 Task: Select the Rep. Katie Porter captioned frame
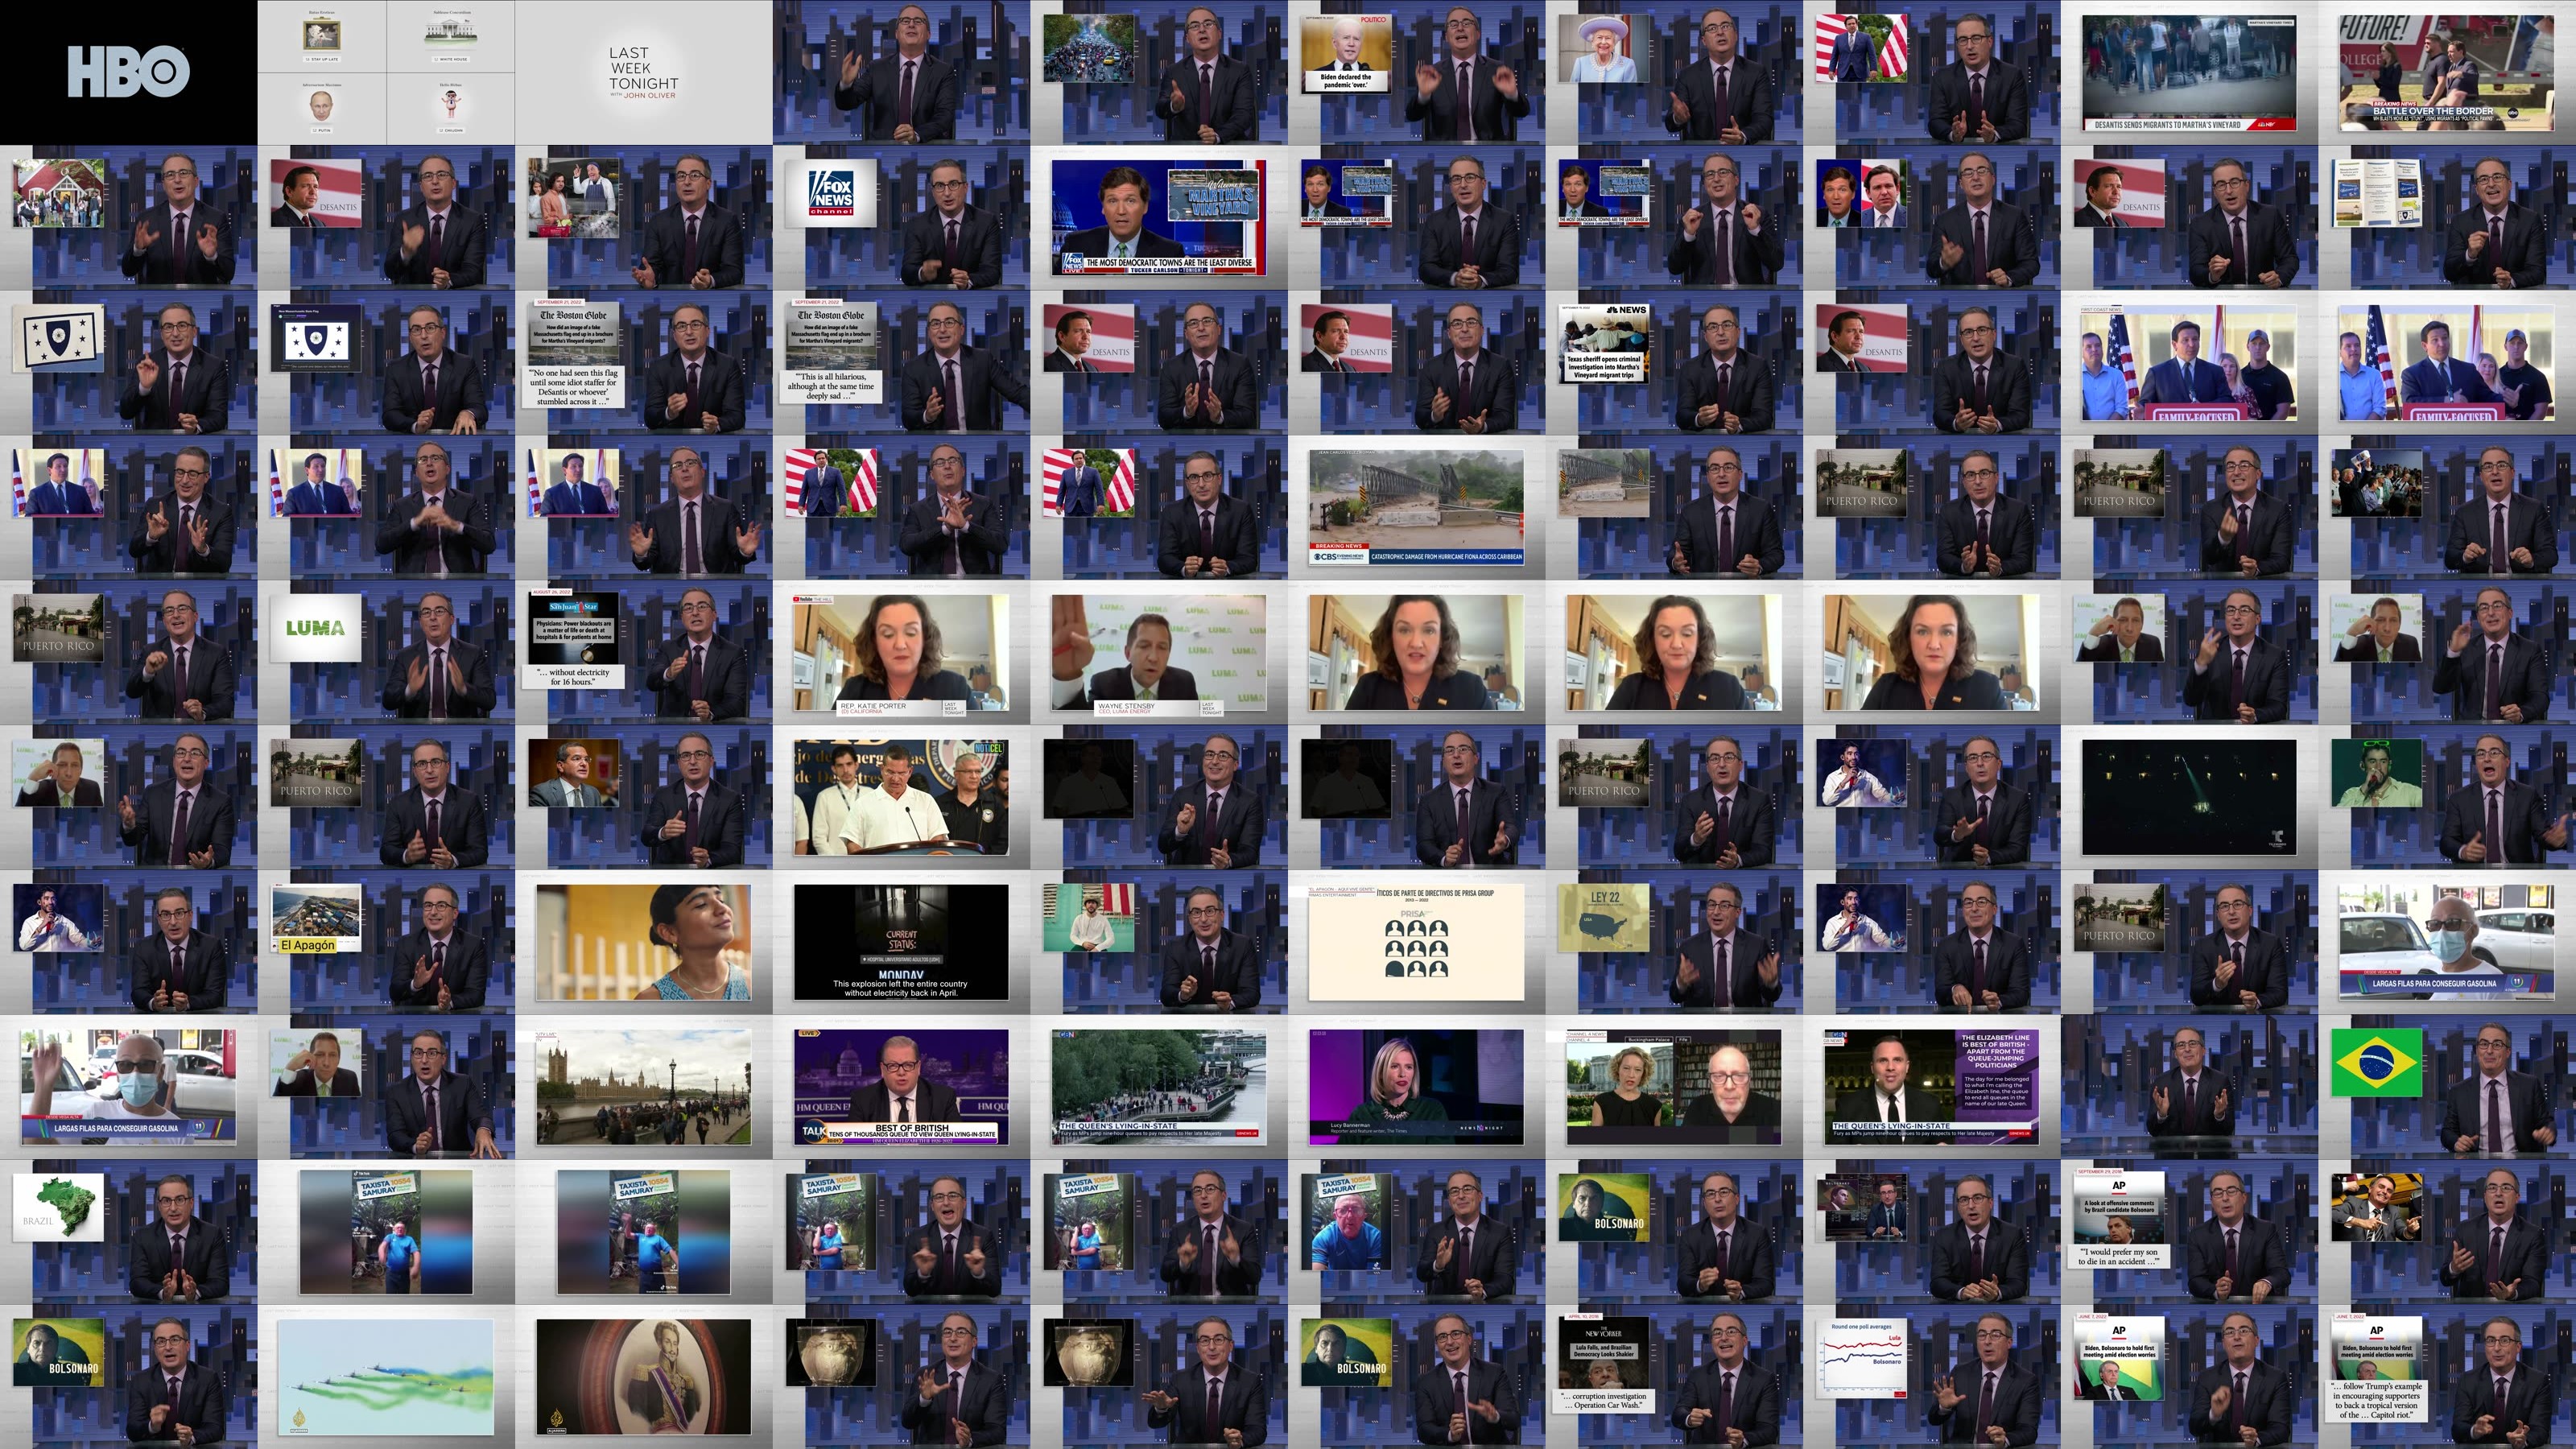(901, 652)
